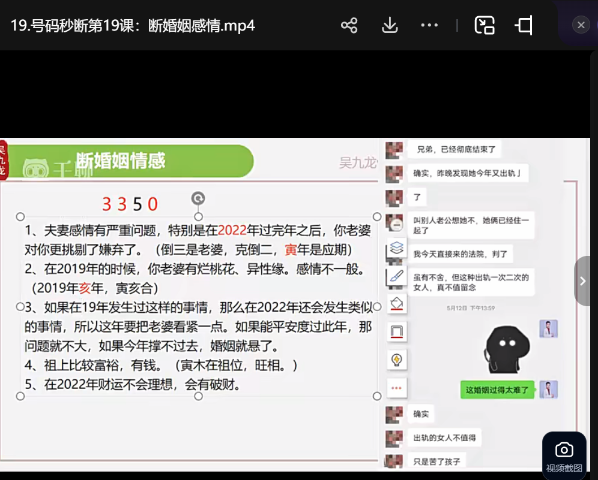Image resolution: width=598 pixels, height=480 pixels.
Task: Click the layers icon in floating toolbar
Action: (x=396, y=248)
